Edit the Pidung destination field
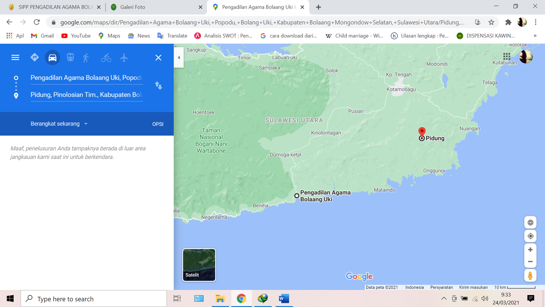The image size is (545, 307). point(87,95)
